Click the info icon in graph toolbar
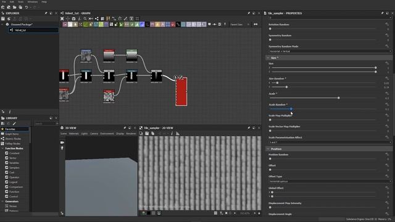The image size is (395, 222). [x=79, y=18]
